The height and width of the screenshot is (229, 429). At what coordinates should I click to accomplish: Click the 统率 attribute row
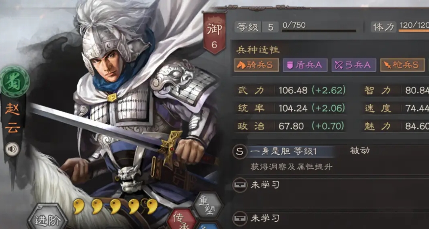(291, 109)
